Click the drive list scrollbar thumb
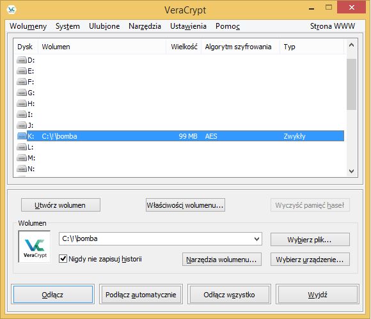 [x=351, y=84]
